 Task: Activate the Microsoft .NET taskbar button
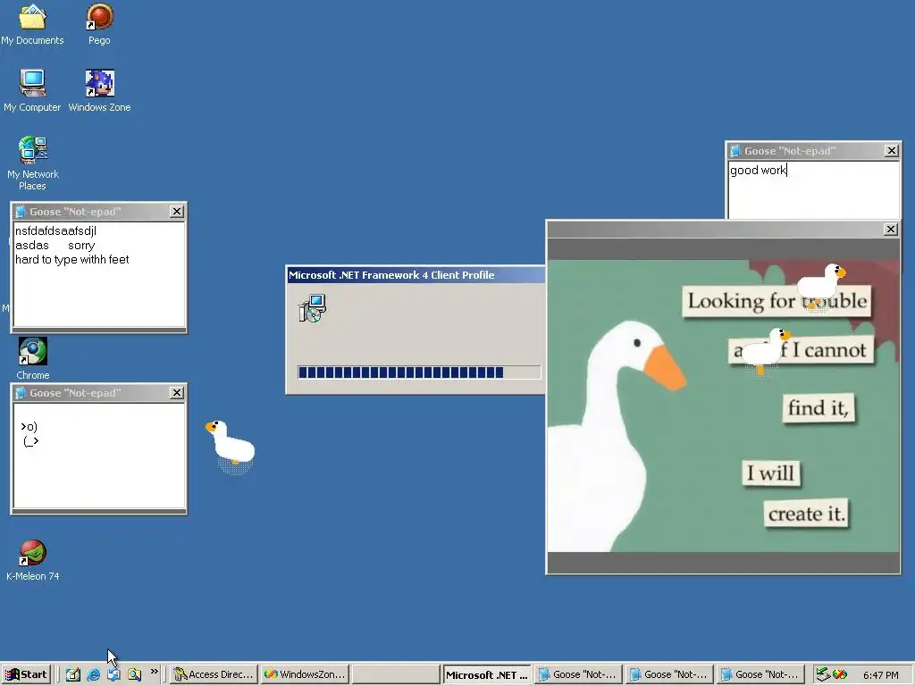(486, 674)
